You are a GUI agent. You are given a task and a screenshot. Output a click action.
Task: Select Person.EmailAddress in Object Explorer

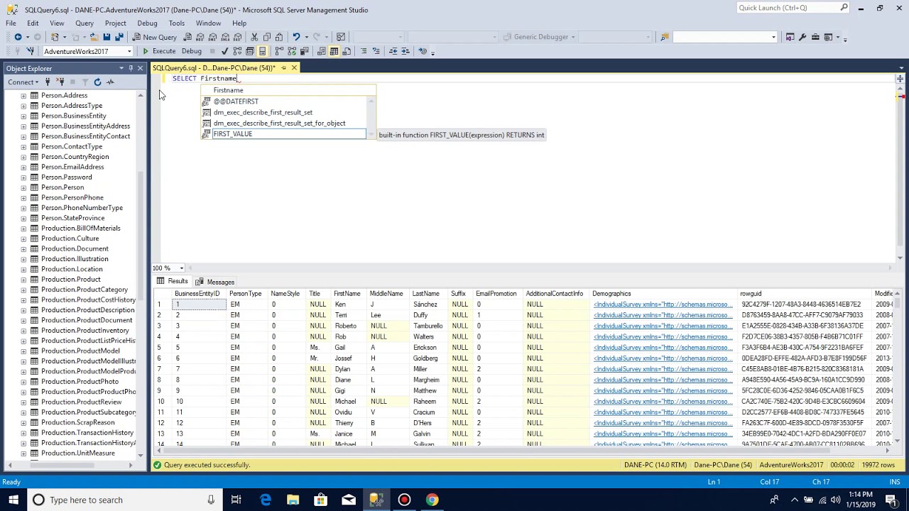click(x=72, y=167)
